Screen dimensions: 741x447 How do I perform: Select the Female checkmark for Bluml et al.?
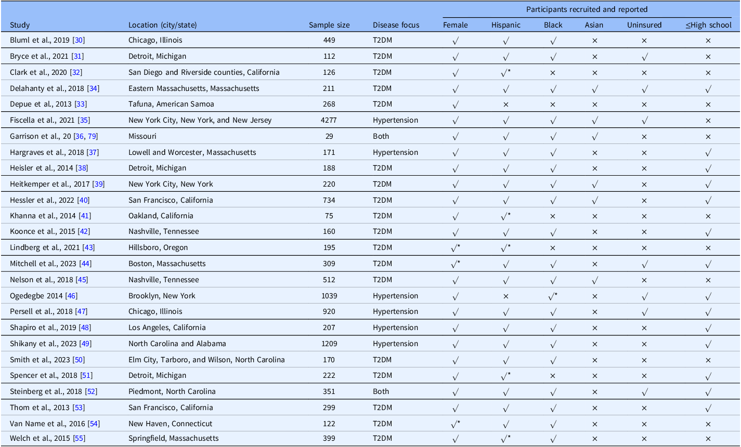[x=456, y=40]
